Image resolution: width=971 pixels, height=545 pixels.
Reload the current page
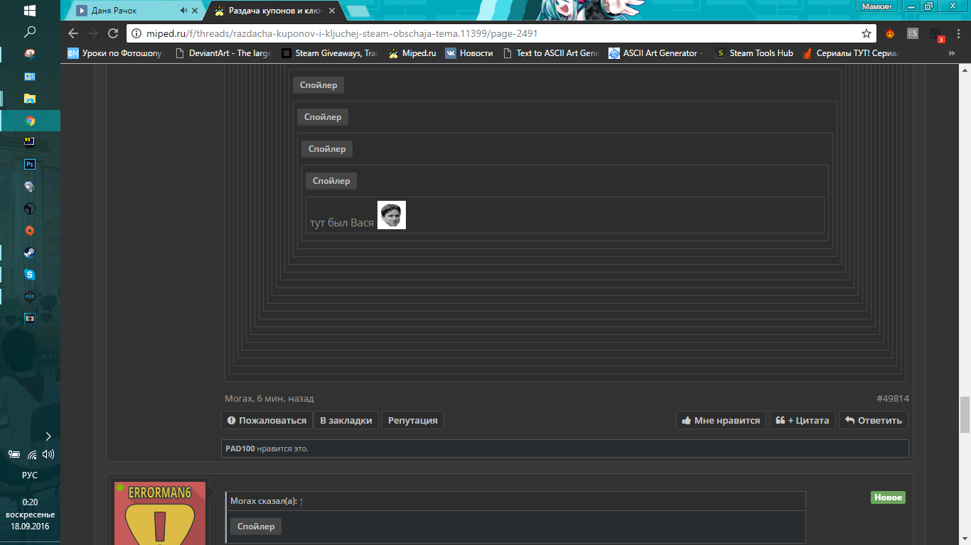[112, 33]
